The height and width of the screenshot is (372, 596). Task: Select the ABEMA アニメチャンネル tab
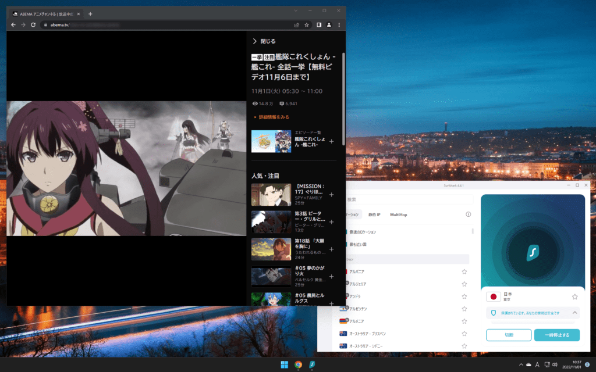(46, 14)
